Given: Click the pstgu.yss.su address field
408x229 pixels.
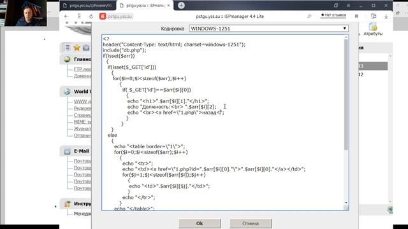Looking at the screenshot, I should tap(120, 17).
